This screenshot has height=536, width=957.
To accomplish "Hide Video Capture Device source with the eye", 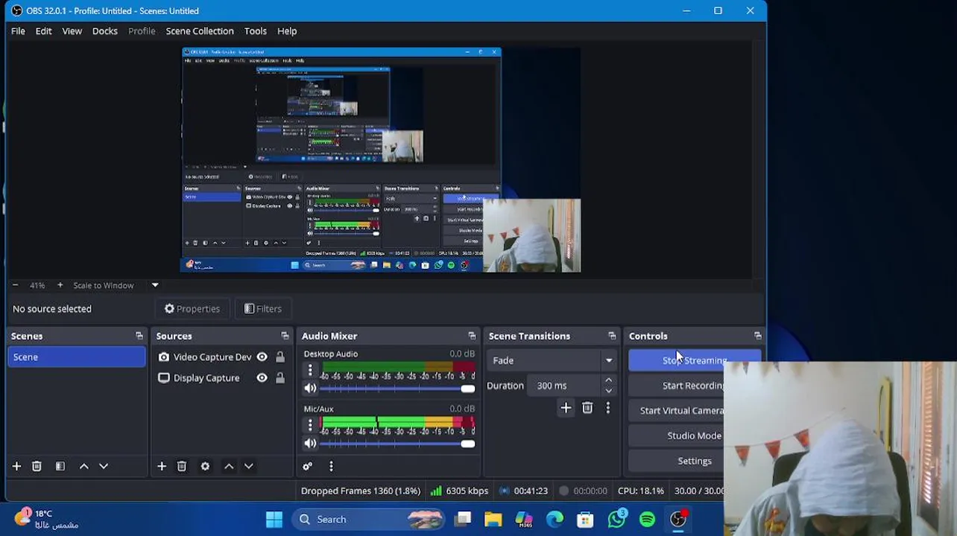I will click(x=262, y=357).
